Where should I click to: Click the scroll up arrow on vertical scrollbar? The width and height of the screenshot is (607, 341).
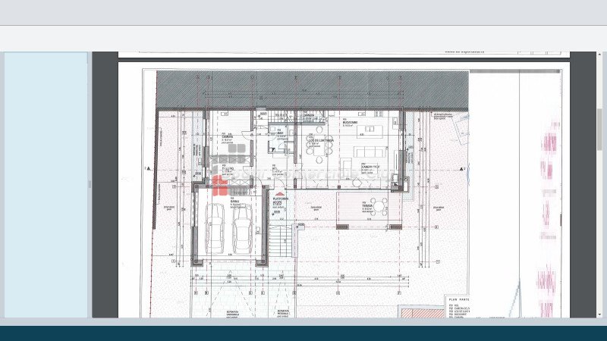[600, 57]
